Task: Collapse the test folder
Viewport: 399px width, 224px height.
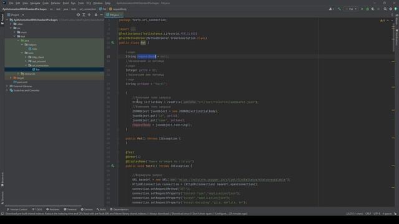Action: pos(15,36)
